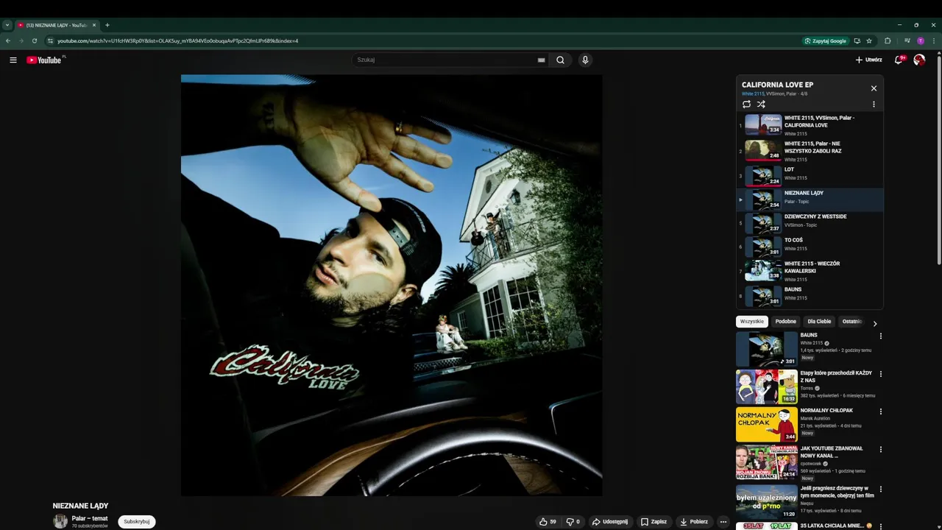Screen dimensions: 942x530
Task: Open the on-screen keyboard icon in search
Action: pyautogui.click(x=542, y=60)
